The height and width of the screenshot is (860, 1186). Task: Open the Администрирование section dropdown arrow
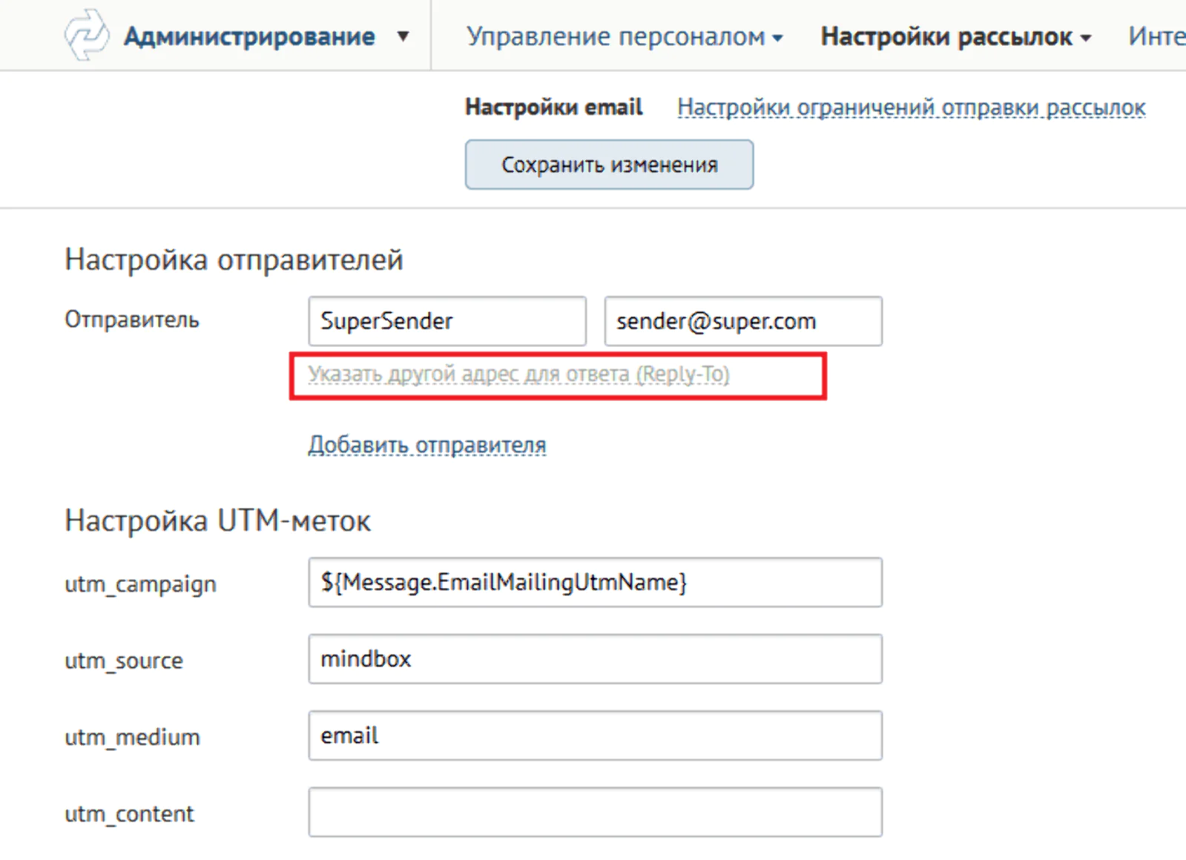click(x=403, y=36)
